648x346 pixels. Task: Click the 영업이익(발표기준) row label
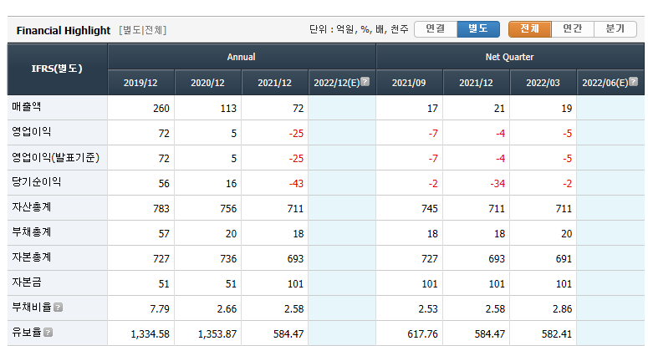point(55,157)
